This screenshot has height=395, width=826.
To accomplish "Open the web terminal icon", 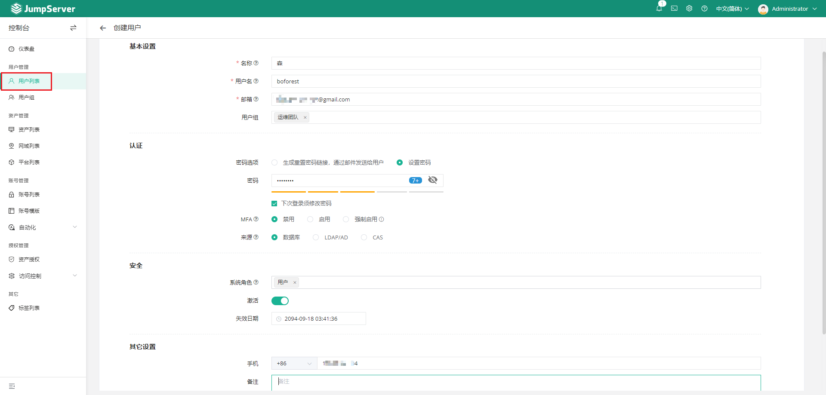I will (674, 9).
